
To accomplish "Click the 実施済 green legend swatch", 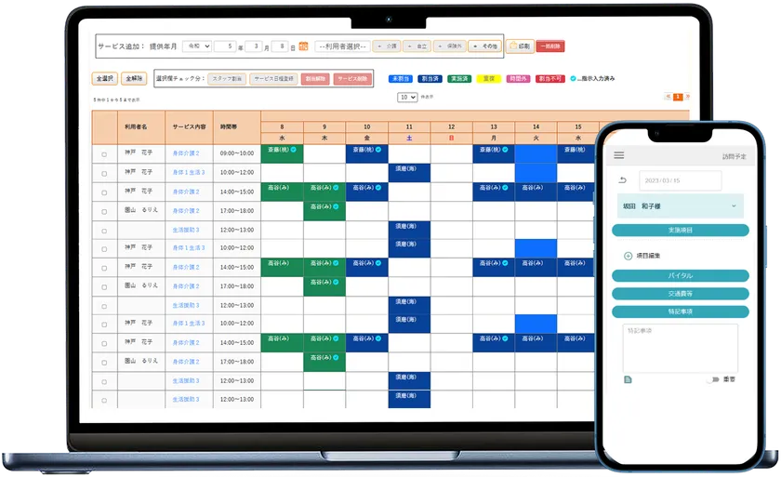I will coord(459,79).
